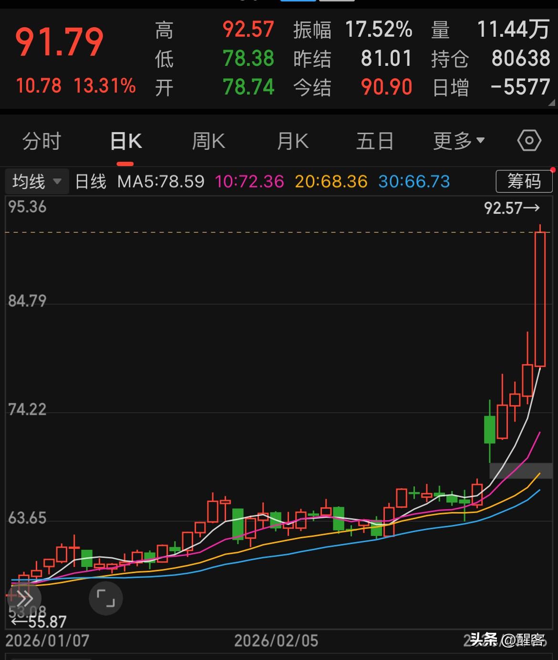Enter fullscreen chart mode
The width and height of the screenshot is (558, 660).
[x=106, y=598]
